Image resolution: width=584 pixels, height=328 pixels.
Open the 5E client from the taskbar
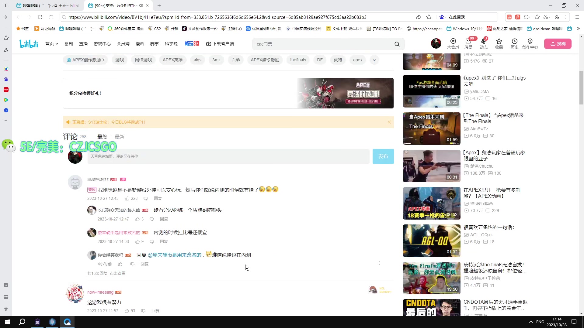[x=37, y=322]
